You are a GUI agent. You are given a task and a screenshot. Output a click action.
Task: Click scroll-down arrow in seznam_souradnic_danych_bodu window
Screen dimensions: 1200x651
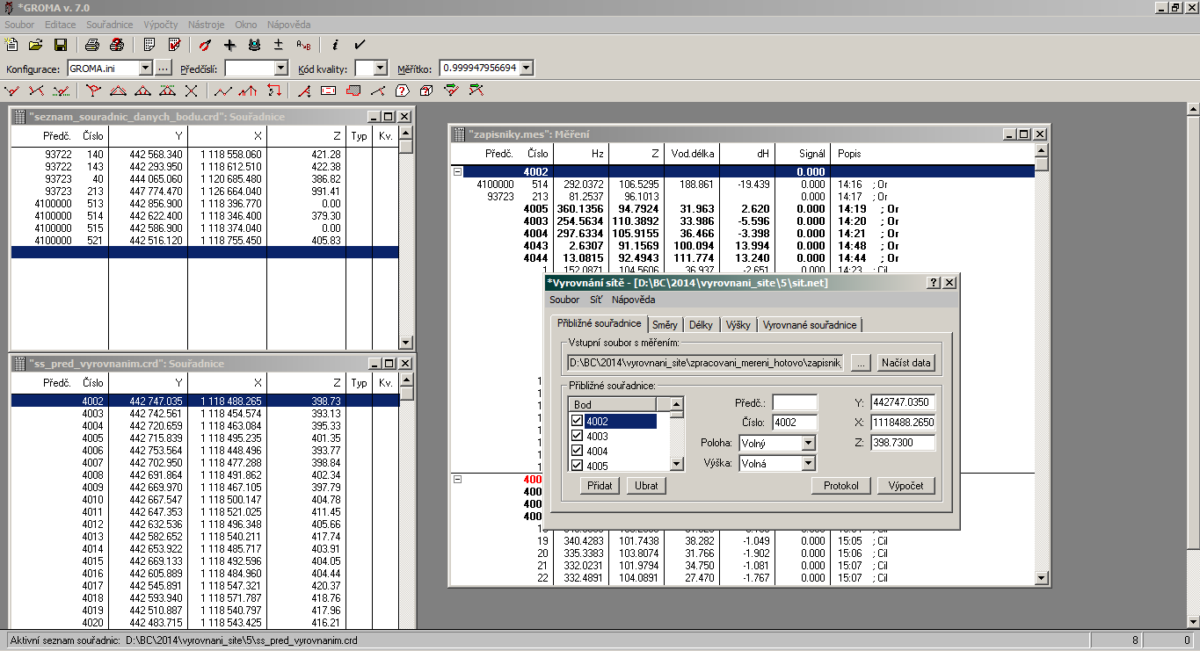coord(405,343)
